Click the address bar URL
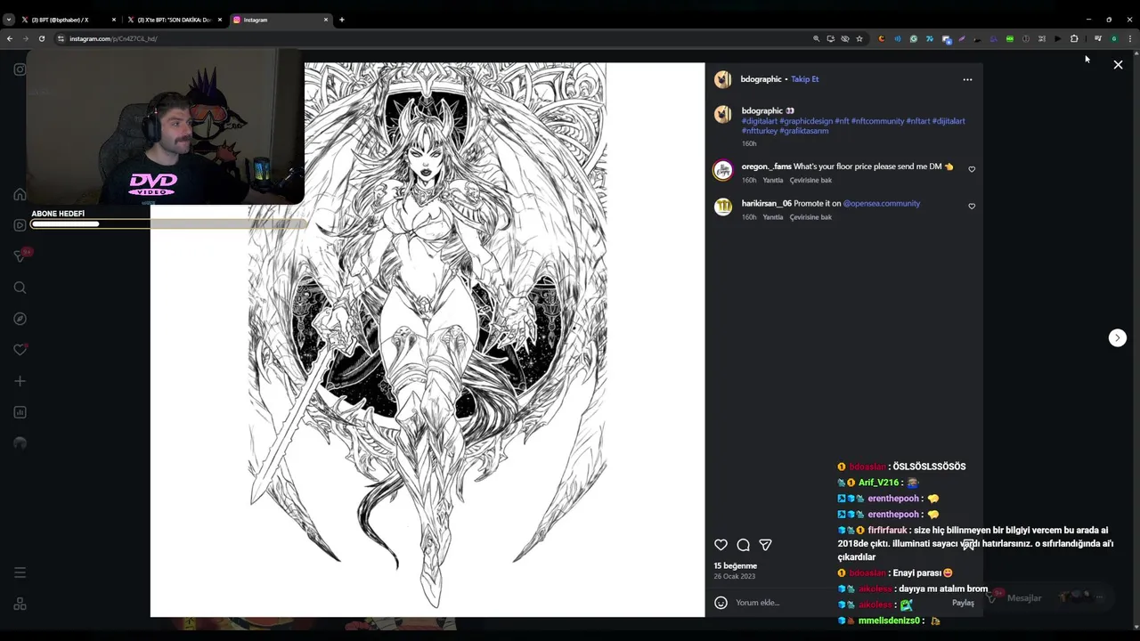1140x641 pixels. tap(113, 38)
